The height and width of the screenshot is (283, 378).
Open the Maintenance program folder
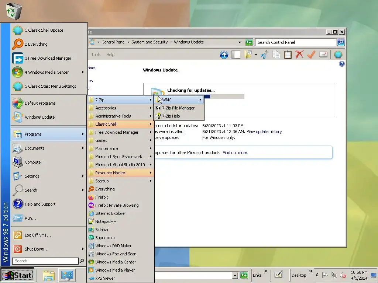[x=121, y=149]
